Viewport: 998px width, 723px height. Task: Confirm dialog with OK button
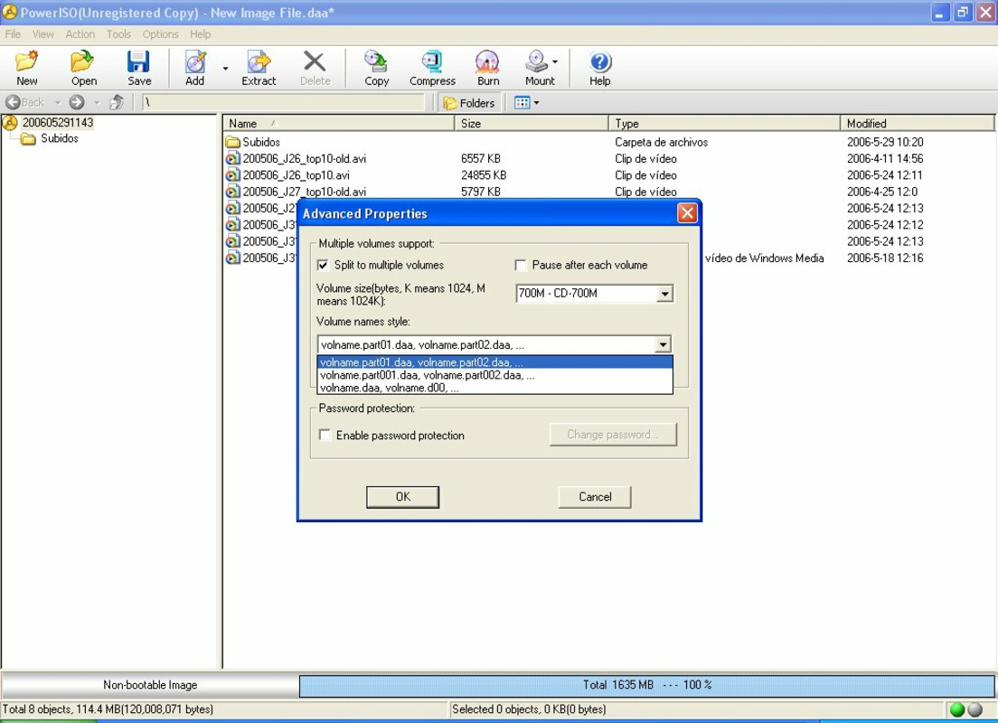[x=402, y=496]
